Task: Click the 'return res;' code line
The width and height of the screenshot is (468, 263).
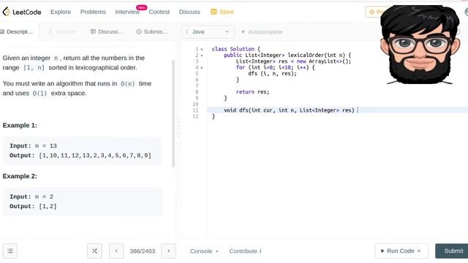Action: point(252,92)
